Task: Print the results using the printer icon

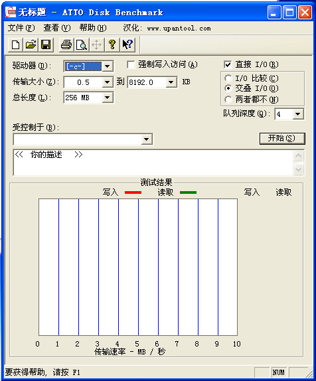Action: (66, 44)
